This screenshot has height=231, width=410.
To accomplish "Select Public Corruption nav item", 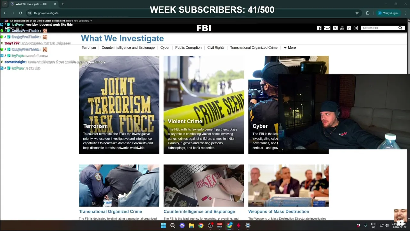I will pyautogui.click(x=188, y=47).
